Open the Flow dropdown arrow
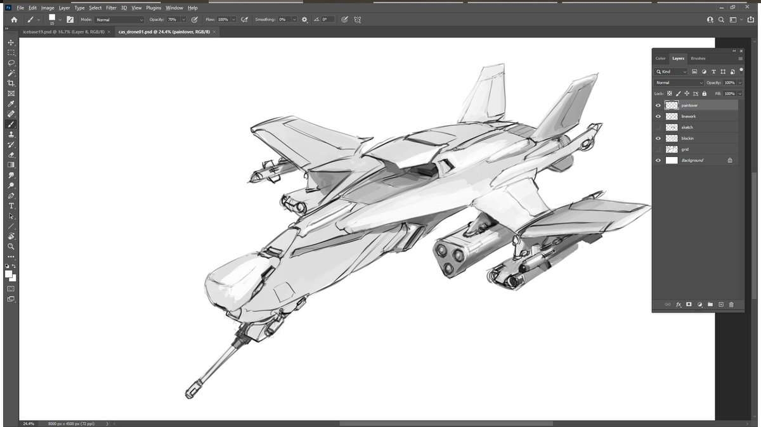Image resolution: width=761 pixels, height=427 pixels. coord(234,20)
